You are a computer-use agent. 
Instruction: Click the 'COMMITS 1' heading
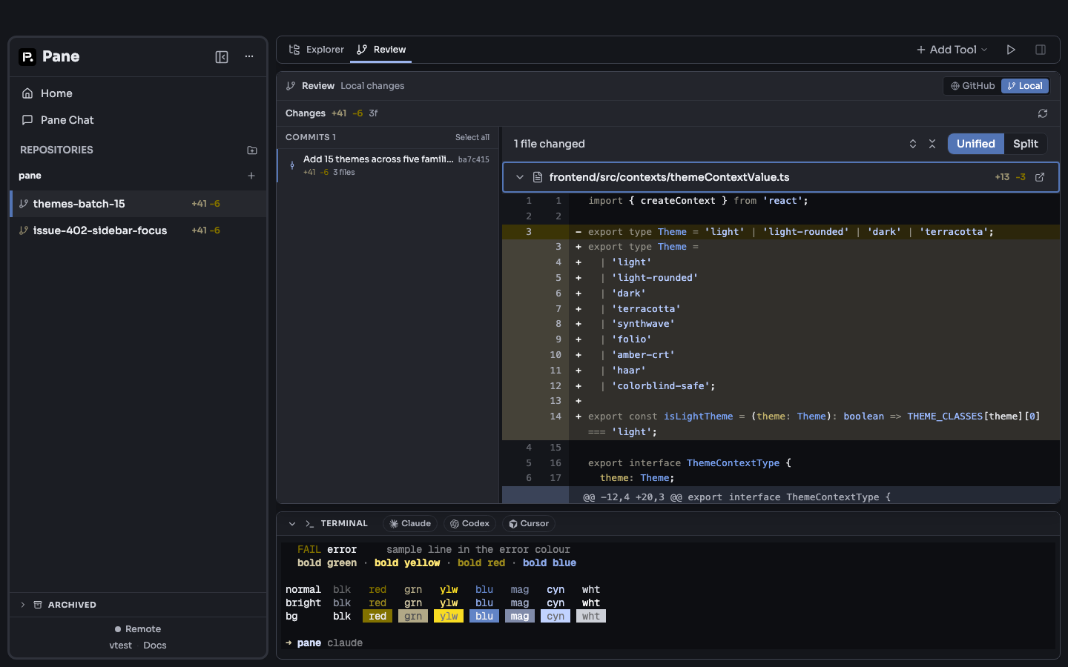coord(311,138)
